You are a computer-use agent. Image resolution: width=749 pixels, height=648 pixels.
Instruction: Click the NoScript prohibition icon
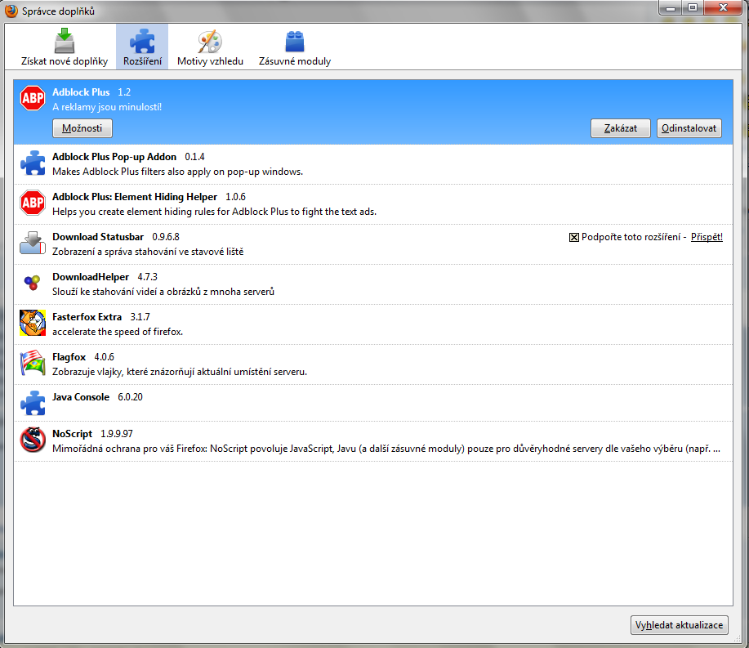click(33, 440)
